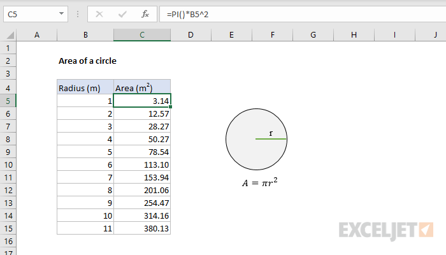
Task: Select row 15 header
Action: point(8,228)
